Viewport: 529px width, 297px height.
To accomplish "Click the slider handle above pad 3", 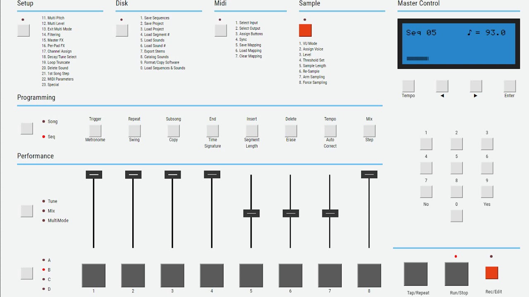I will (173, 174).
